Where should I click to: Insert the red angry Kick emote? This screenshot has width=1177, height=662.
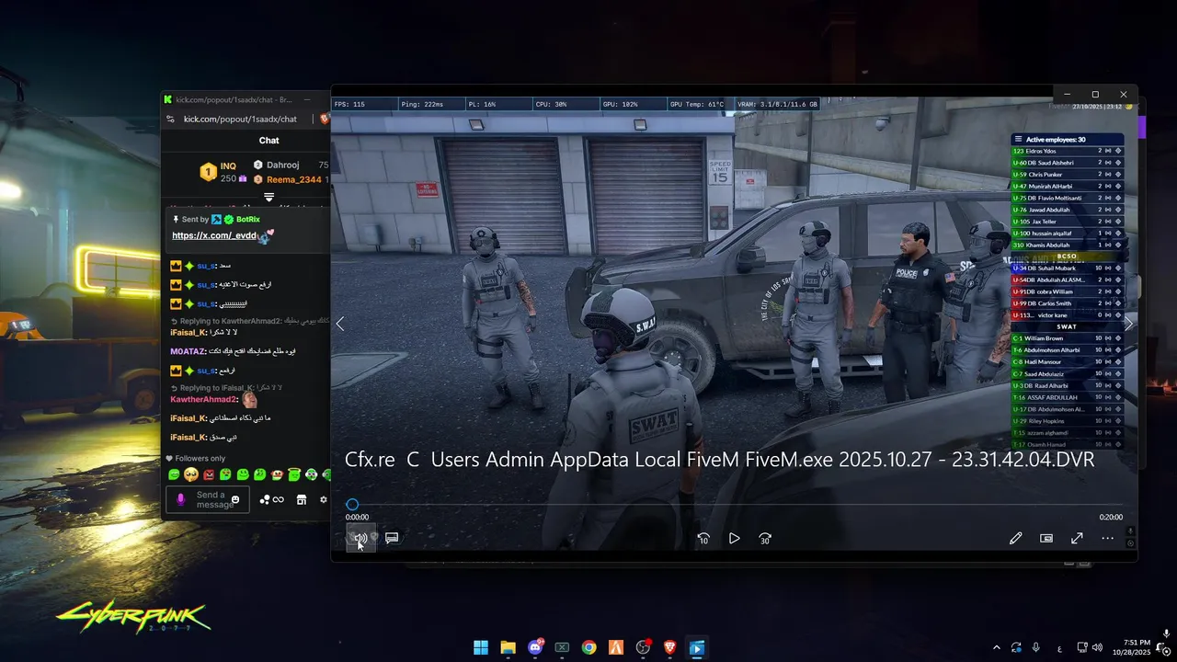point(209,474)
